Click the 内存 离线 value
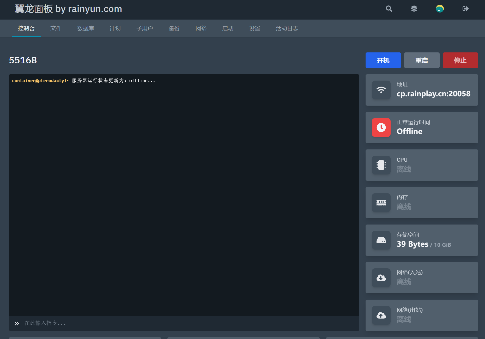Image resolution: width=485 pixels, height=339 pixels. (404, 207)
